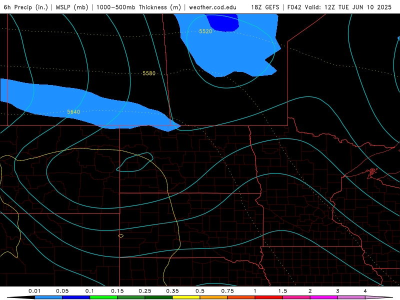Viewport: 400px width, 300px height.
Task: Select the red 1–1.5 legend swatch
Action: 269,297
